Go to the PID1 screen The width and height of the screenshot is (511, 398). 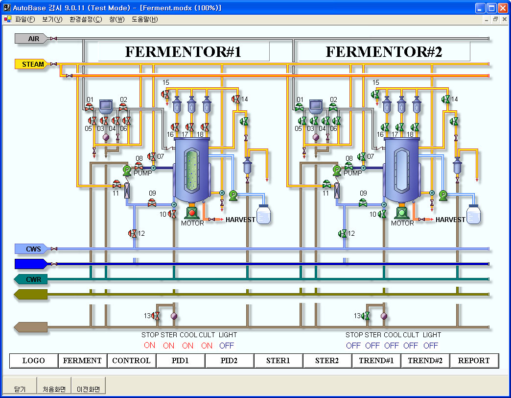[181, 361]
